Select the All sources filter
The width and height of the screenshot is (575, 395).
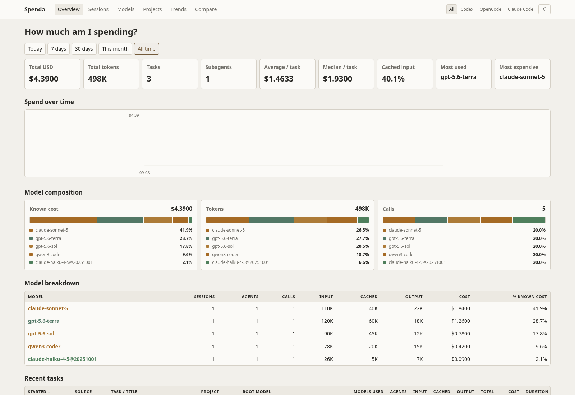pos(452,9)
